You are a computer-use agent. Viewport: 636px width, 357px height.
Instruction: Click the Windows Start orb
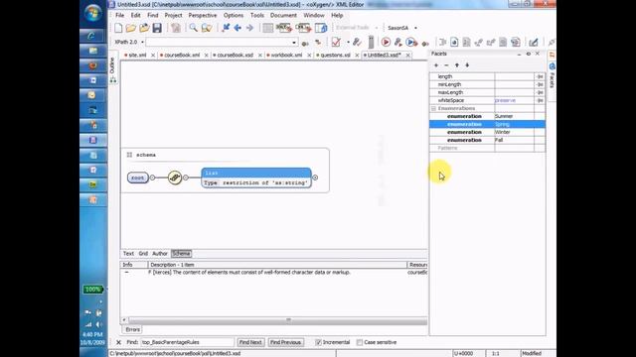tap(93, 13)
